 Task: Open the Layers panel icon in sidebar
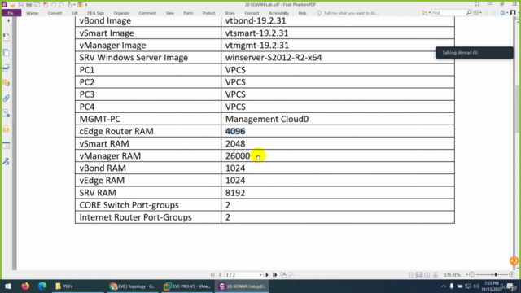click(7, 68)
